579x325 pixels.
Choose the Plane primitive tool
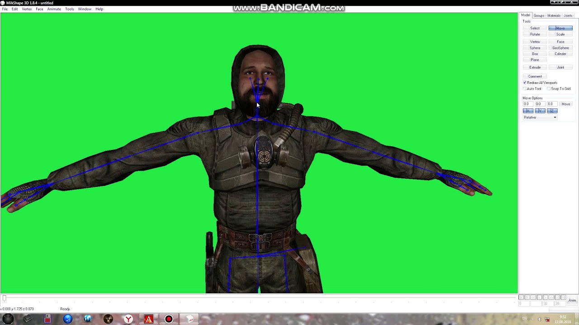tap(535, 60)
